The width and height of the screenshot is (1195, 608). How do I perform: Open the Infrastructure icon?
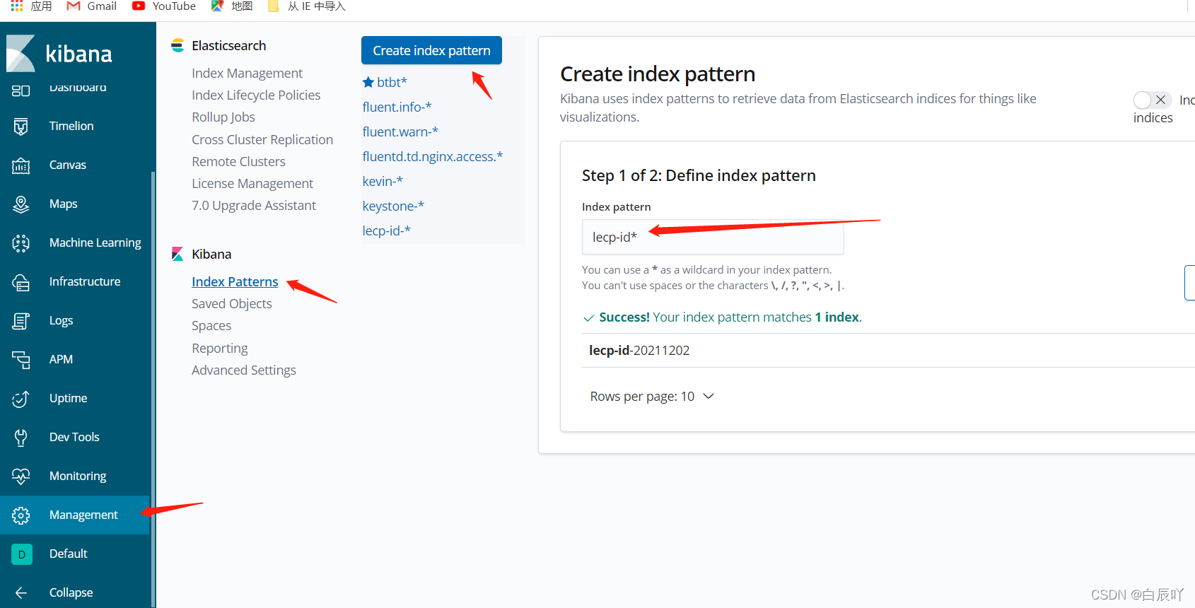point(21,282)
